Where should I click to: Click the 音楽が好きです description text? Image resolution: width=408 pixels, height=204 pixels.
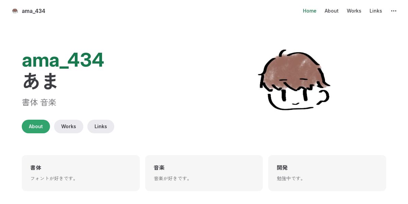click(172, 178)
